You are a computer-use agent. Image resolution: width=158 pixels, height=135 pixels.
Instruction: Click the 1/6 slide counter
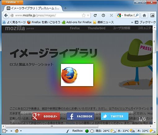tap(142, 119)
